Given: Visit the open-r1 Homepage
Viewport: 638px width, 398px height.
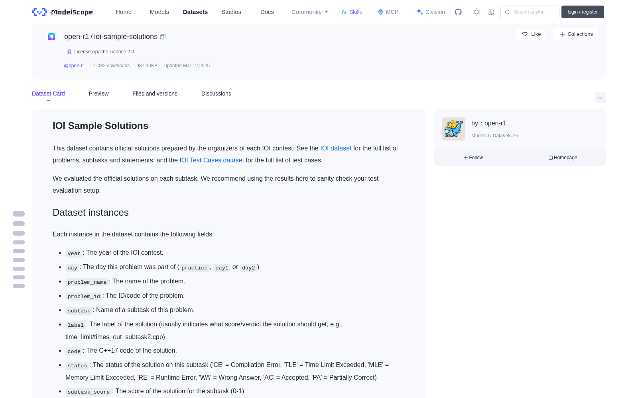Looking at the screenshot, I should [563, 158].
